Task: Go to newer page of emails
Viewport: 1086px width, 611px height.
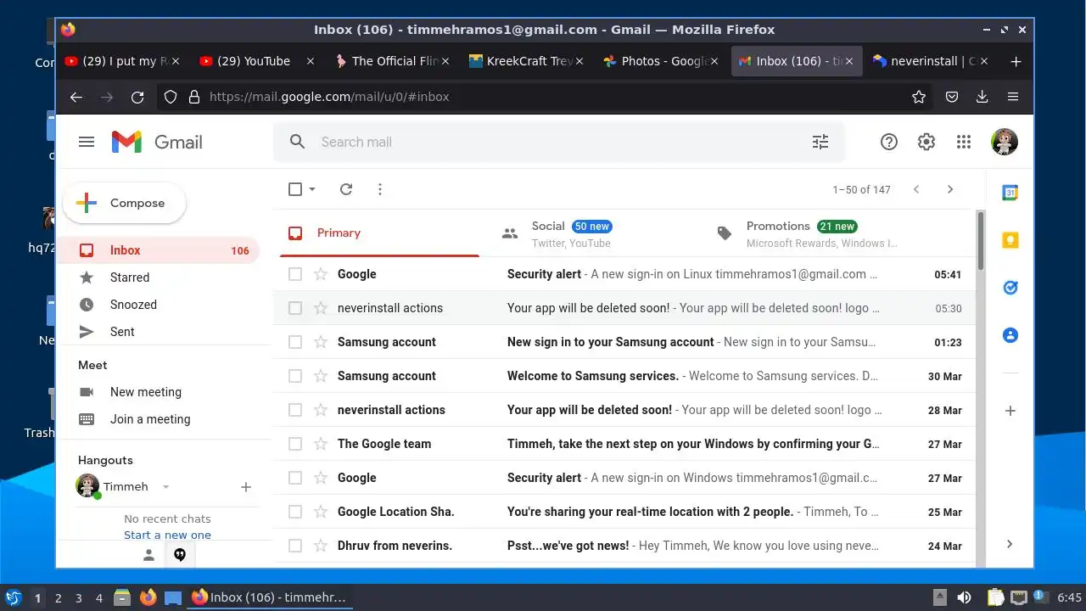Action: [x=916, y=189]
